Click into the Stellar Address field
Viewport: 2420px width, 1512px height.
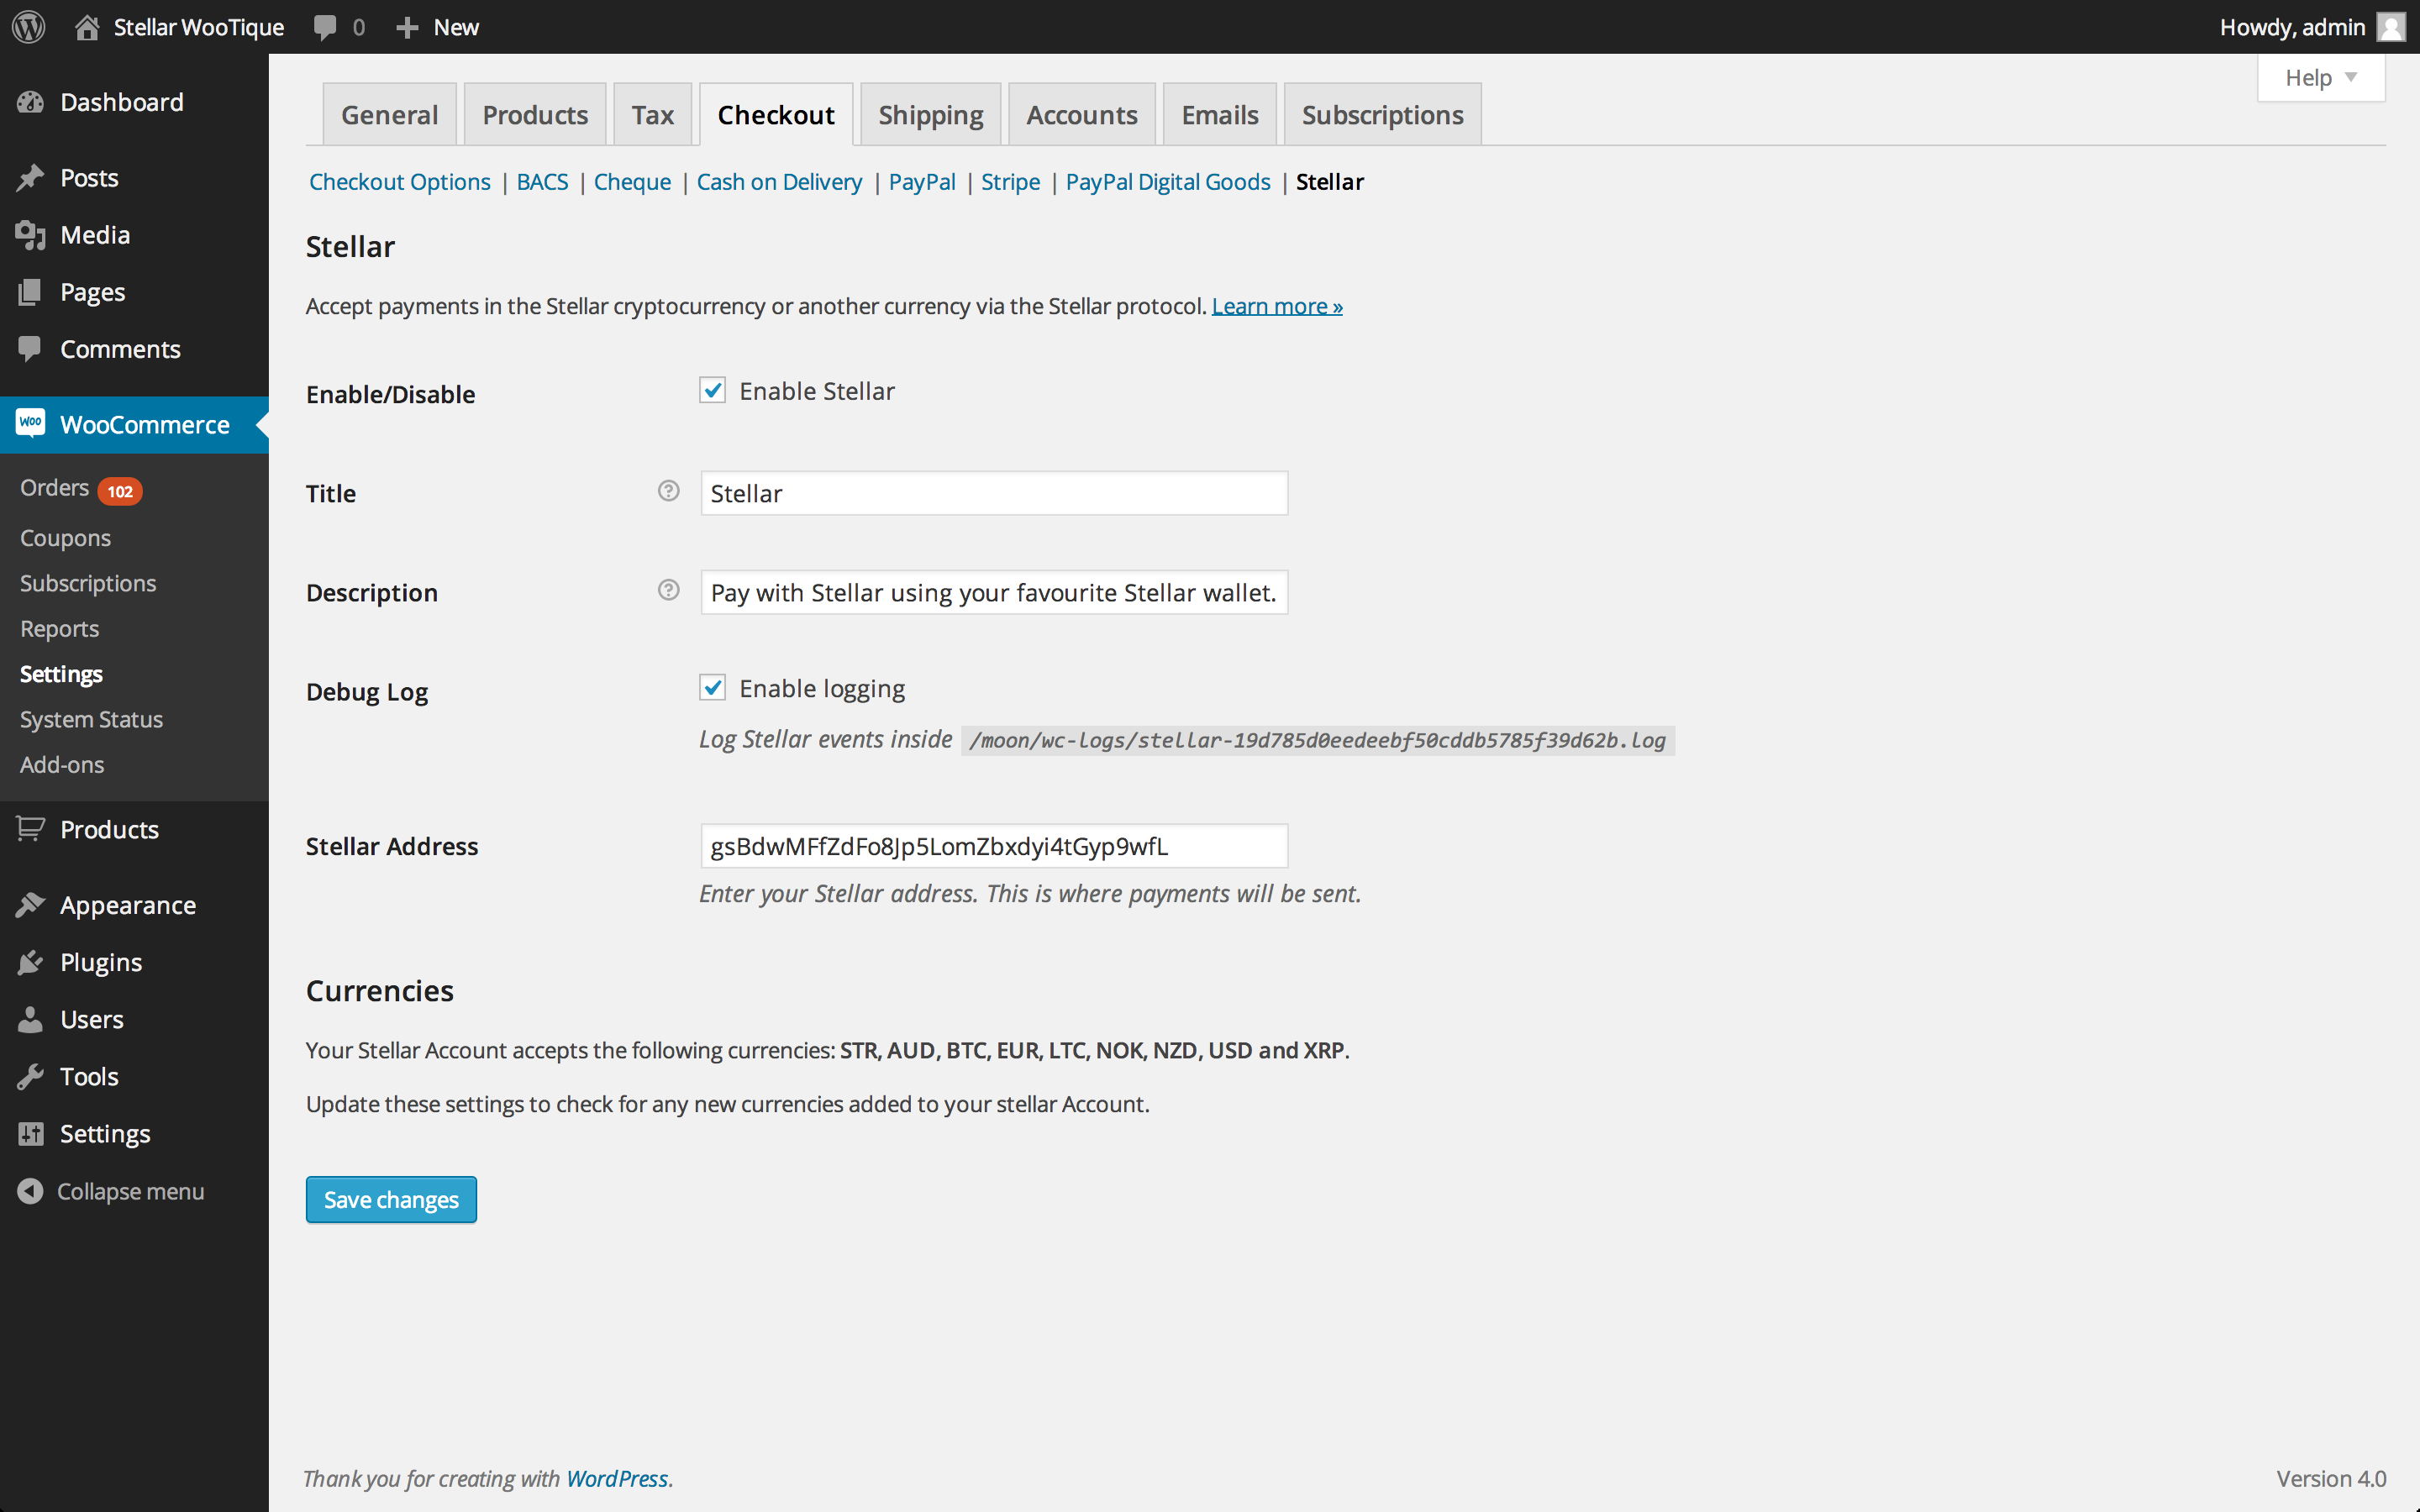pyautogui.click(x=994, y=846)
